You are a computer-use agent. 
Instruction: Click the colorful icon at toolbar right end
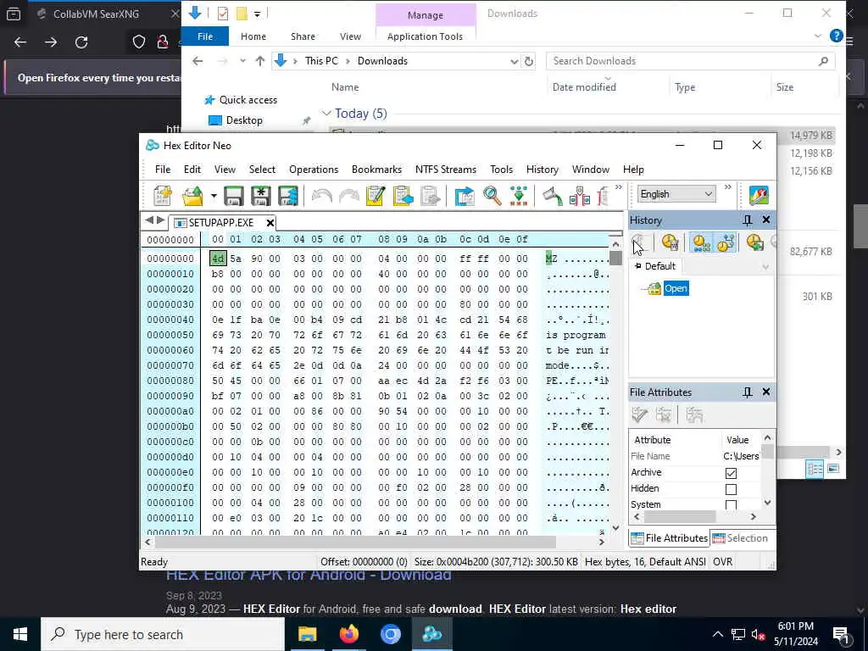pyautogui.click(x=759, y=196)
